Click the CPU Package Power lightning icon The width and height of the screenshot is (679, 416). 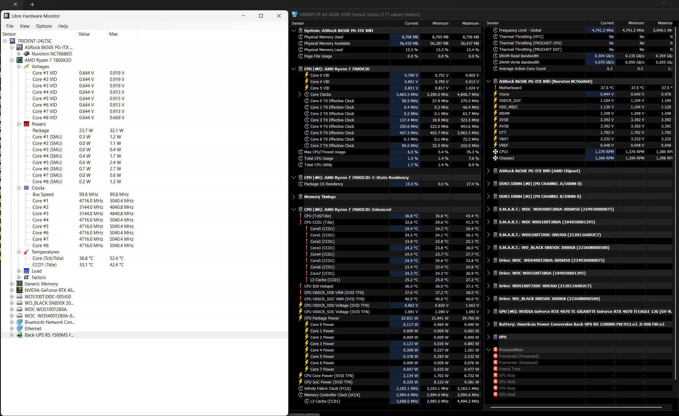coord(301,318)
